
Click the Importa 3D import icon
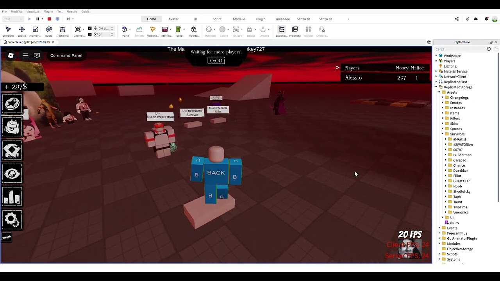[x=193, y=32]
